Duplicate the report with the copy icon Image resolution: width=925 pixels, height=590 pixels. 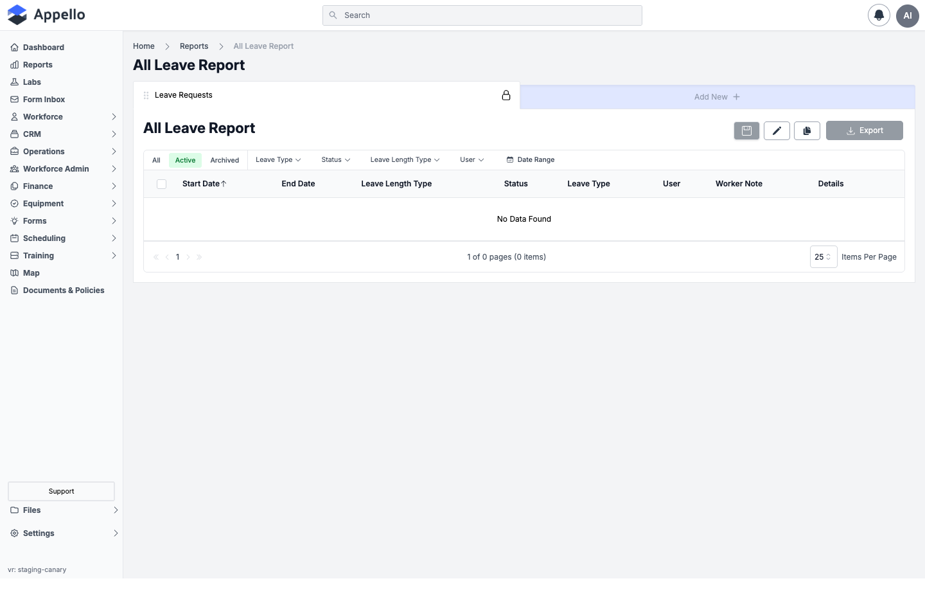[x=807, y=130]
